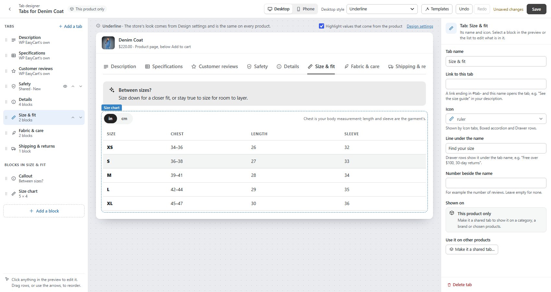Click Add a block
The height and width of the screenshot is (292, 551).
tap(44, 211)
